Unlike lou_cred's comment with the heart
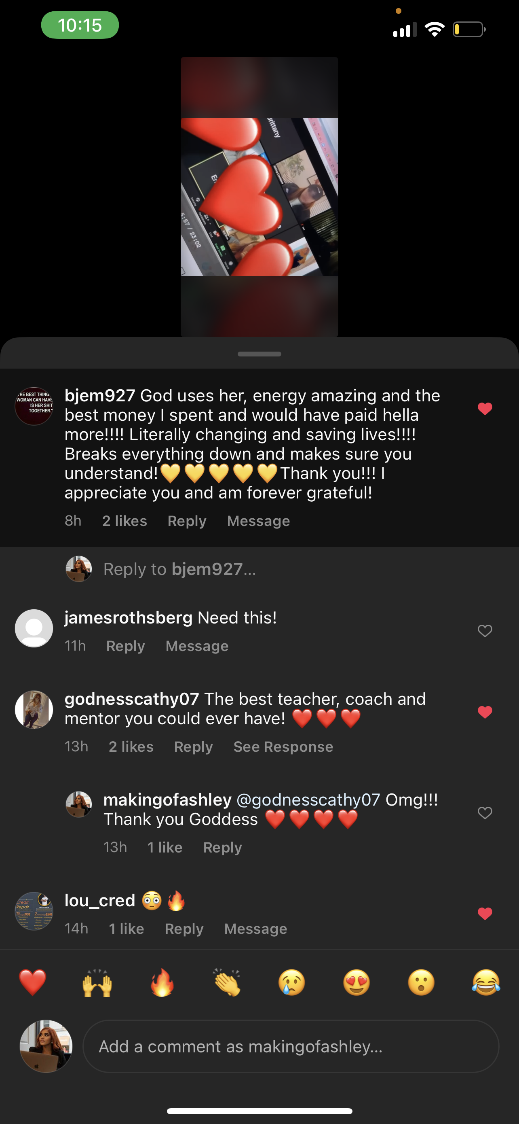The image size is (519, 1124). point(485,913)
